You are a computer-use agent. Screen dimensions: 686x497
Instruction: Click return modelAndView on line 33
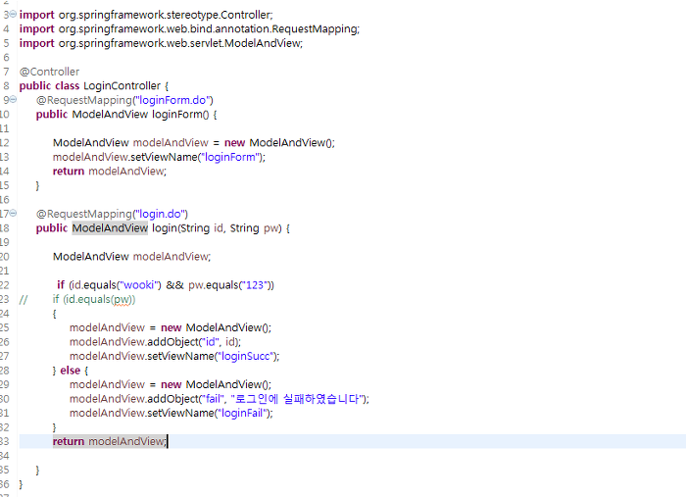tap(110, 441)
